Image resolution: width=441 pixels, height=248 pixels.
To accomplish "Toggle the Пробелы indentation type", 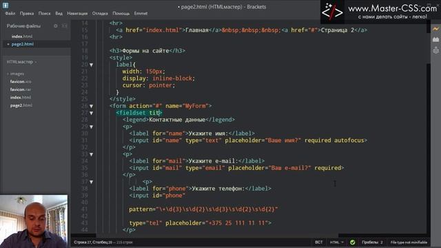I will (370, 242).
